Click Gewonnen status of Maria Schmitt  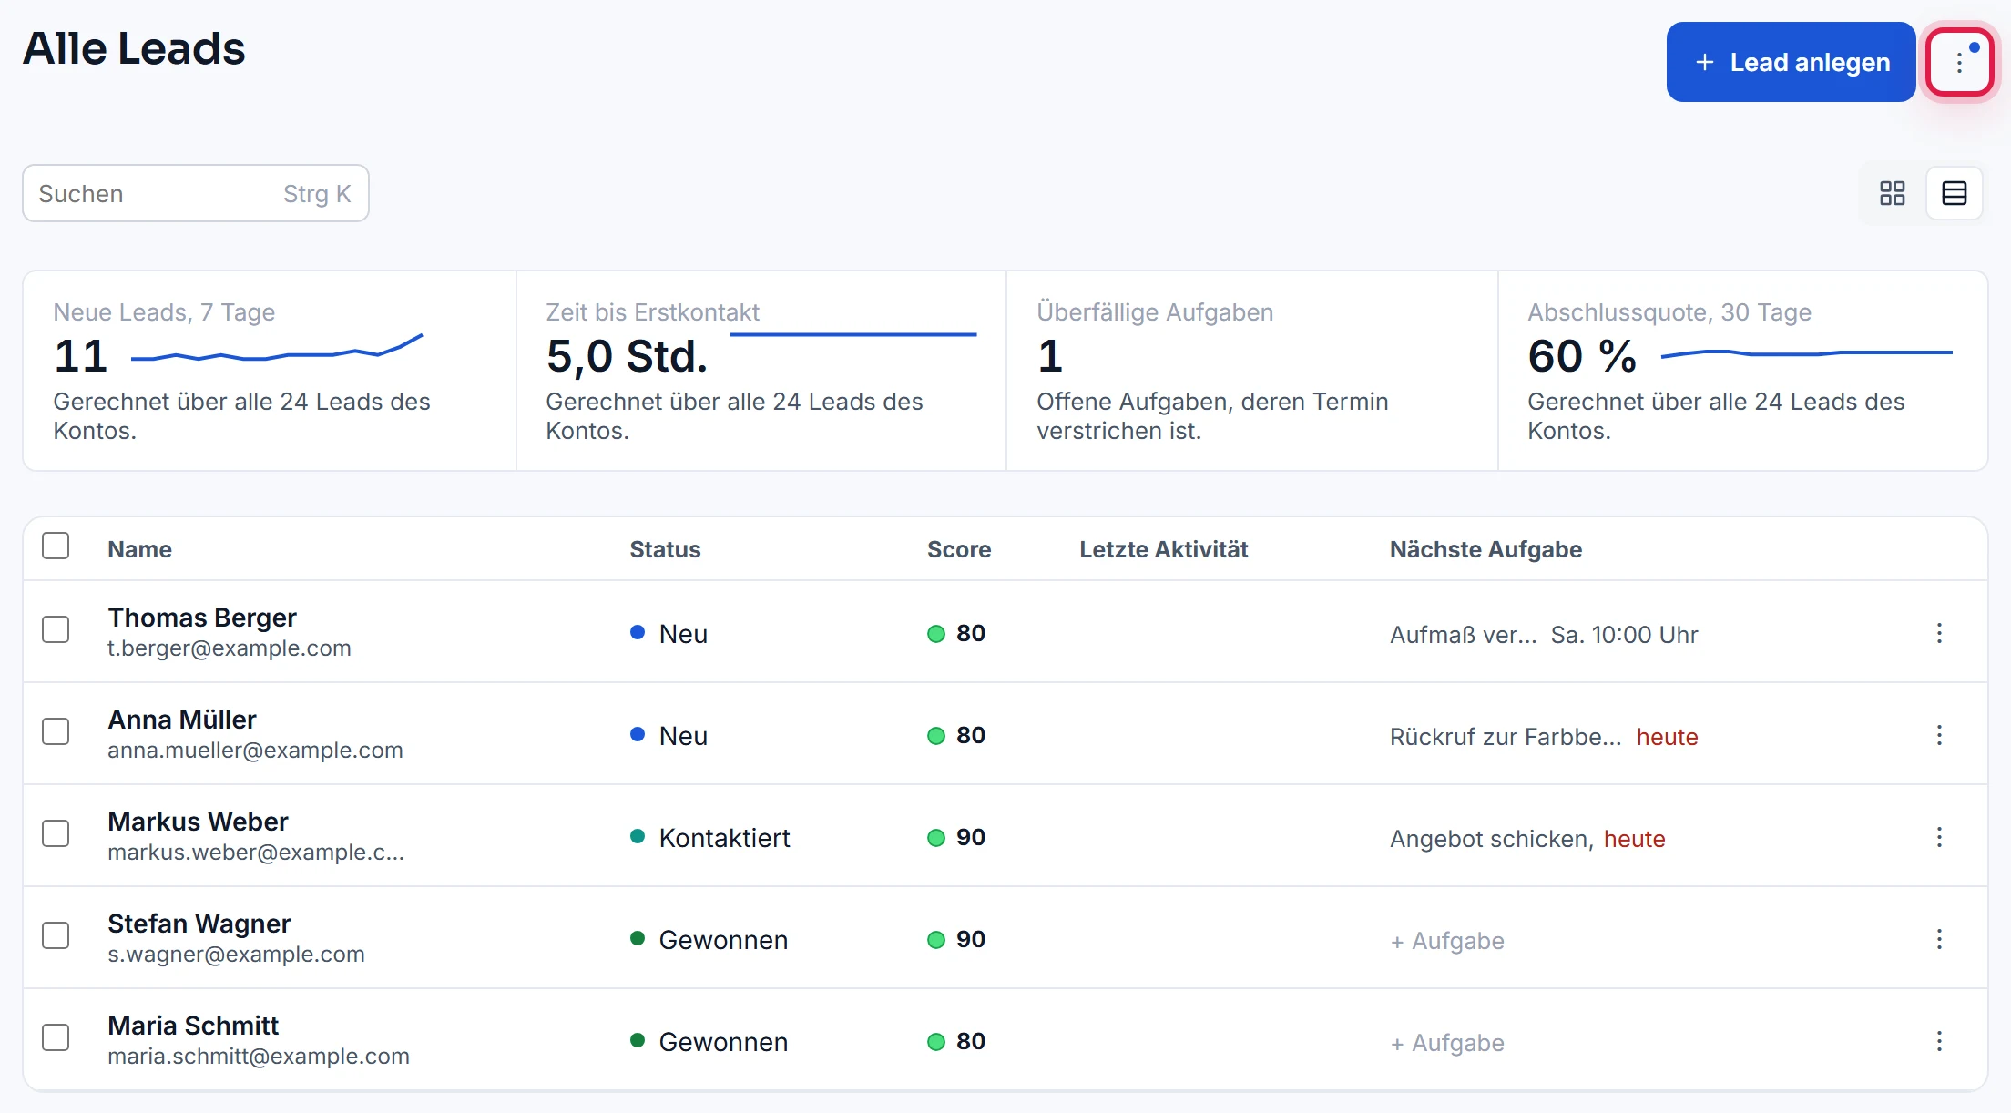709,1042
